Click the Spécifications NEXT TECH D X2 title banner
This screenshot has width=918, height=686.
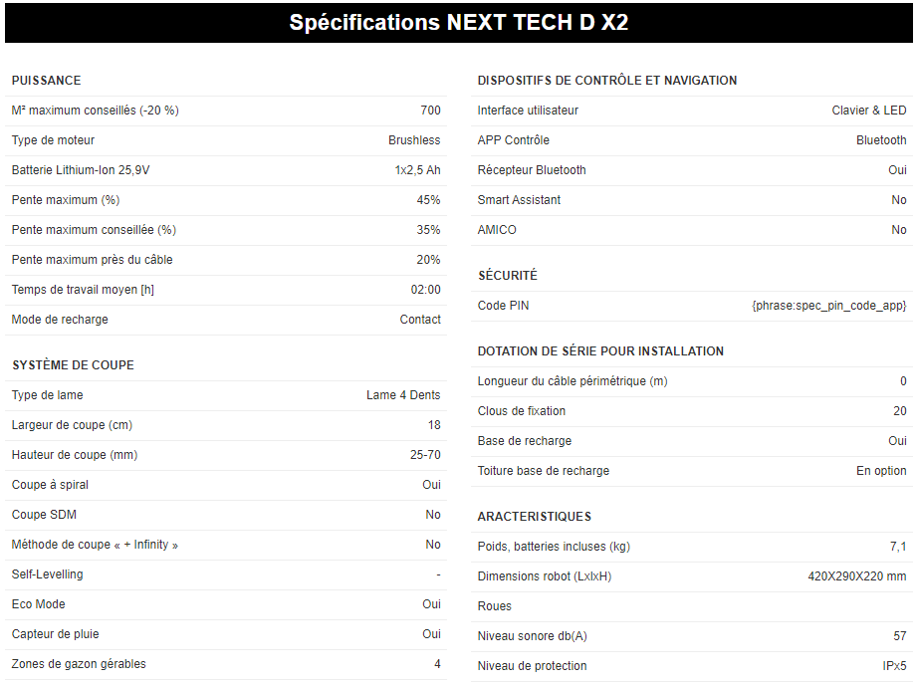[459, 22]
